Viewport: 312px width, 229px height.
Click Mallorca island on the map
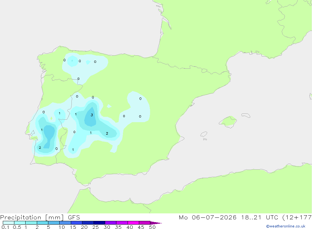[x=228, y=122]
